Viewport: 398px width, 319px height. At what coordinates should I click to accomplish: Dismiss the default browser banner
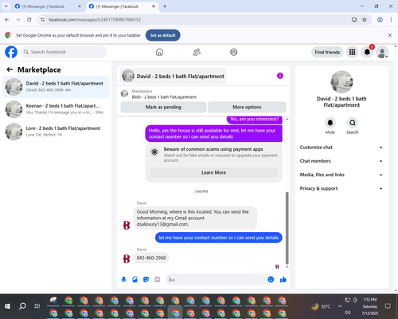click(390, 35)
